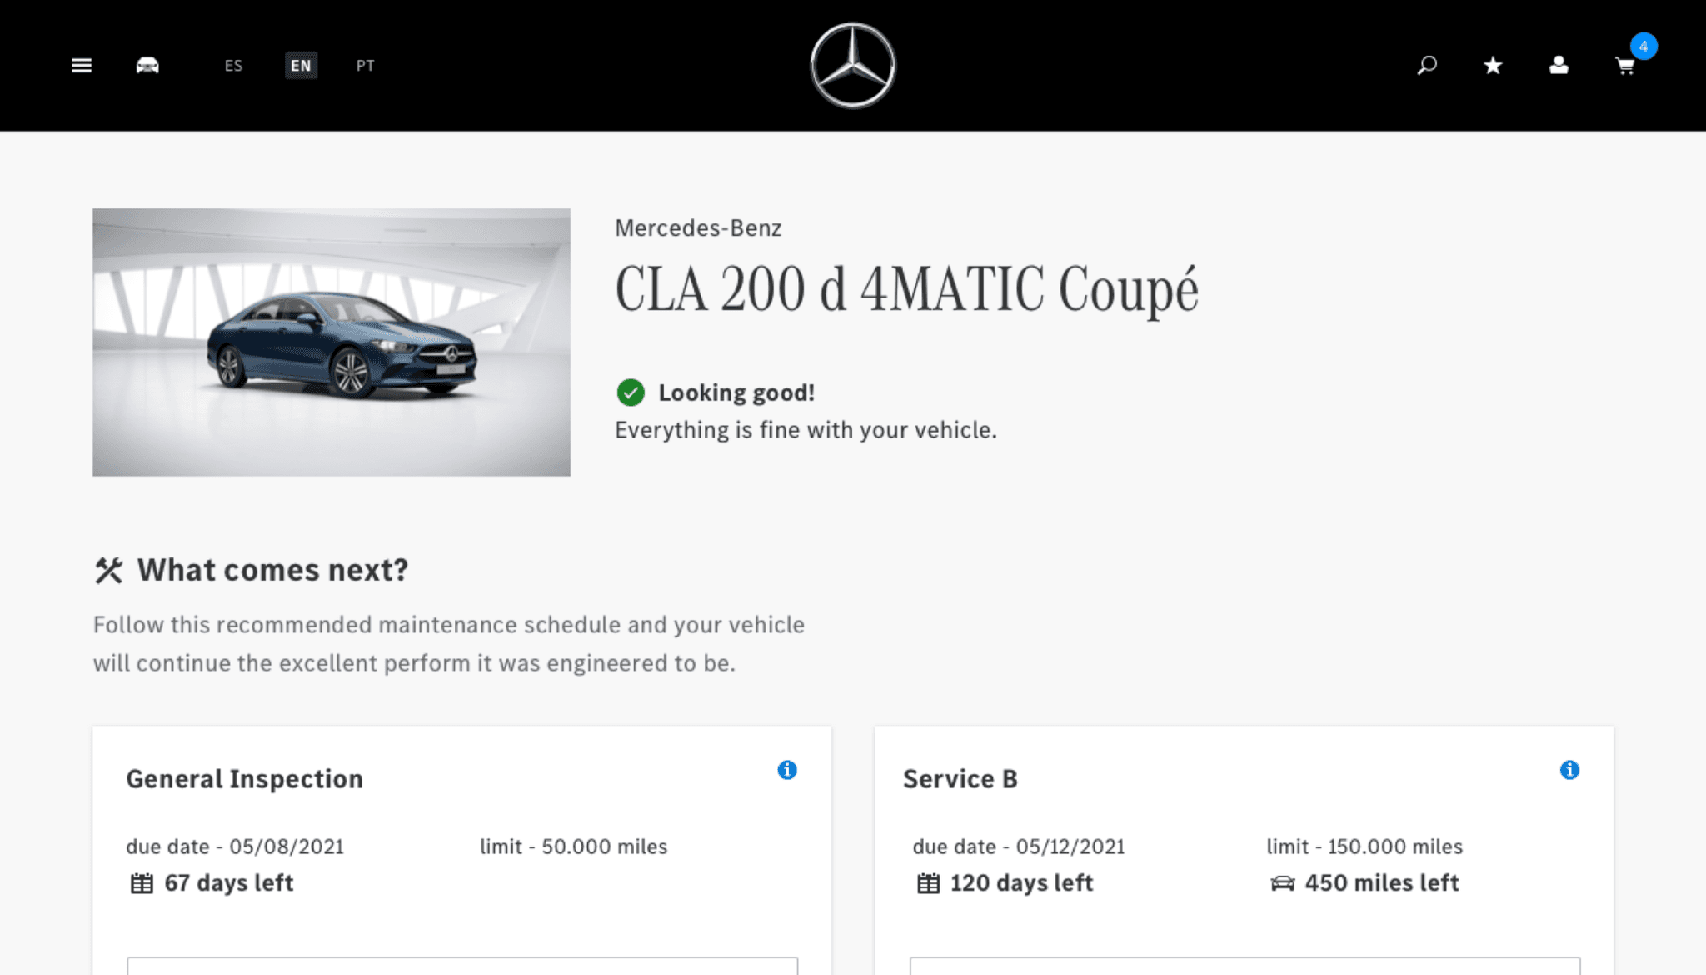View info for Service B card
Viewport: 1706px width, 975px height.
pyautogui.click(x=1570, y=771)
